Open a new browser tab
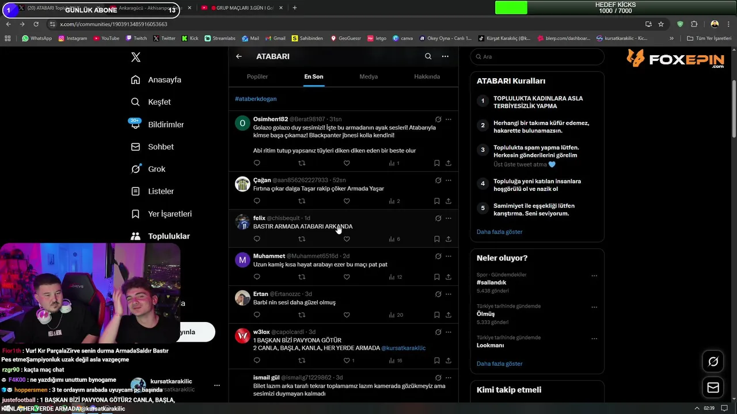737x414 pixels. 295,8
